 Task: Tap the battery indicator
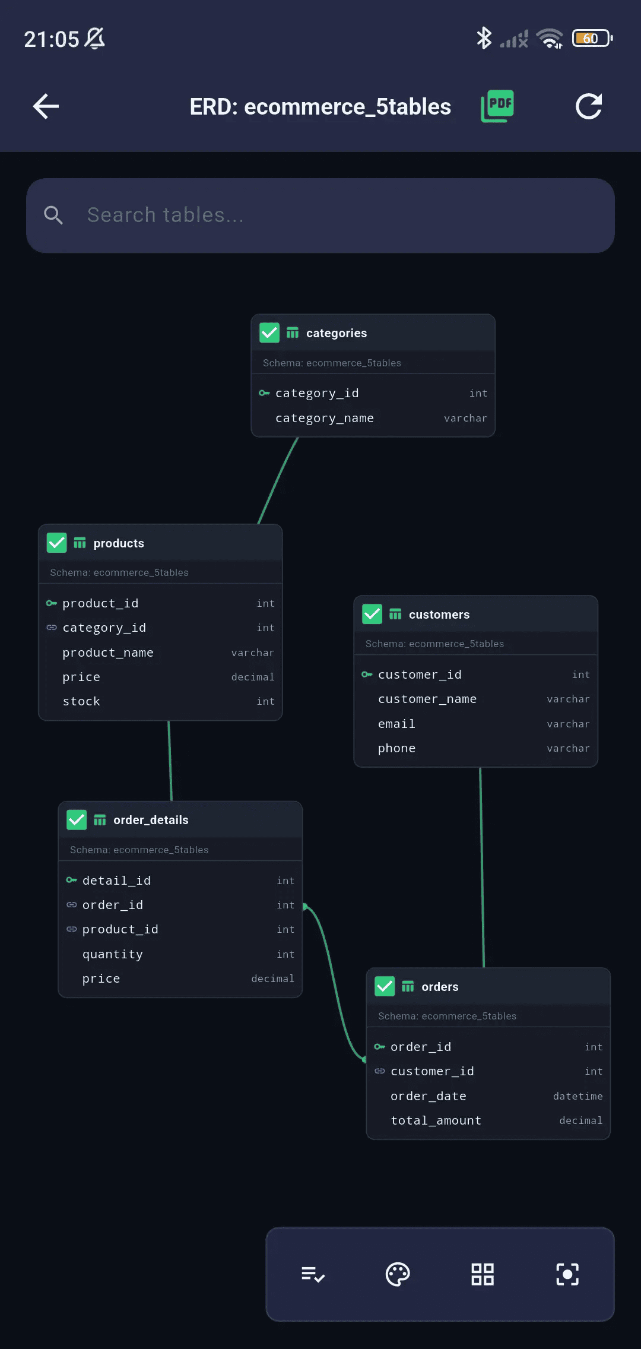[x=592, y=39]
